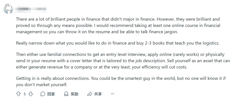
Task: Click the blurred username next to the avatar
Action: (31, 9)
